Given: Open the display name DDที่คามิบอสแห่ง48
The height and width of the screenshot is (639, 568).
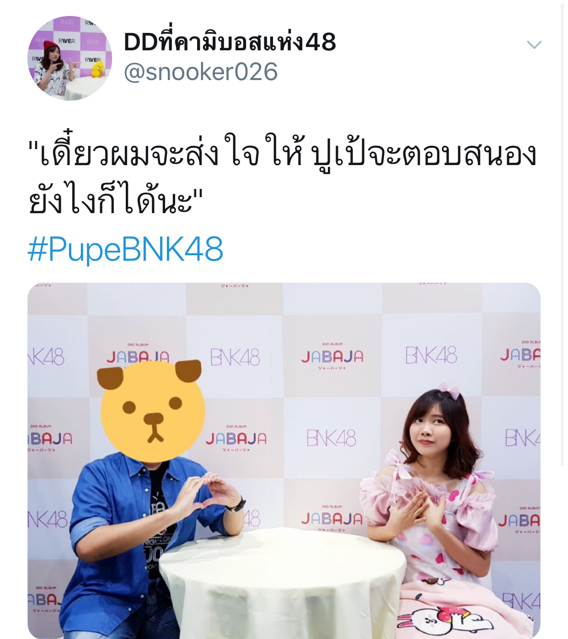Looking at the screenshot, I should pos(230,42).
